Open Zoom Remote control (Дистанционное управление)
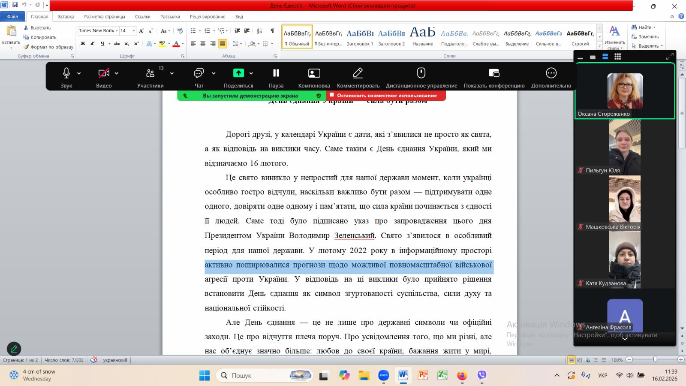Screen dimensions: 686x386 point(421,73)
